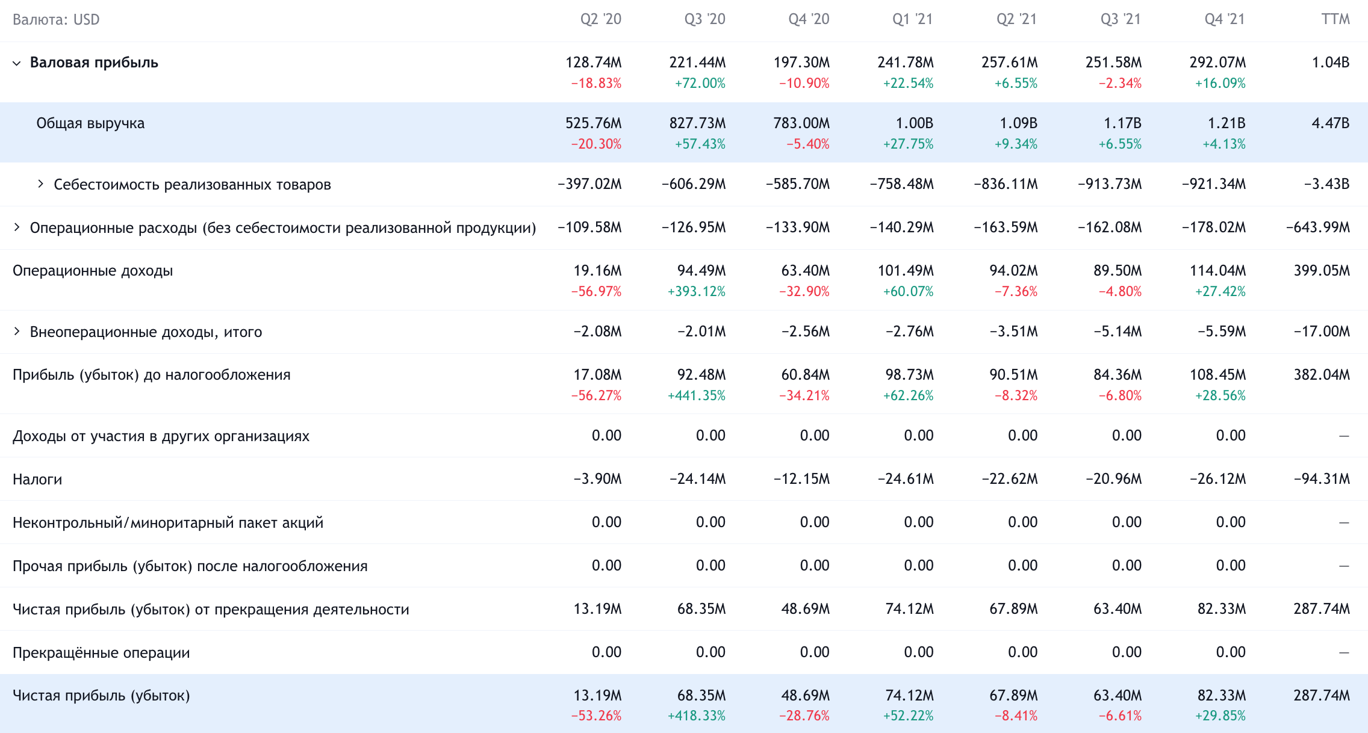Select net income change −53.26%
Viewport: 1368px width, 733px height.
coord(596,716)
